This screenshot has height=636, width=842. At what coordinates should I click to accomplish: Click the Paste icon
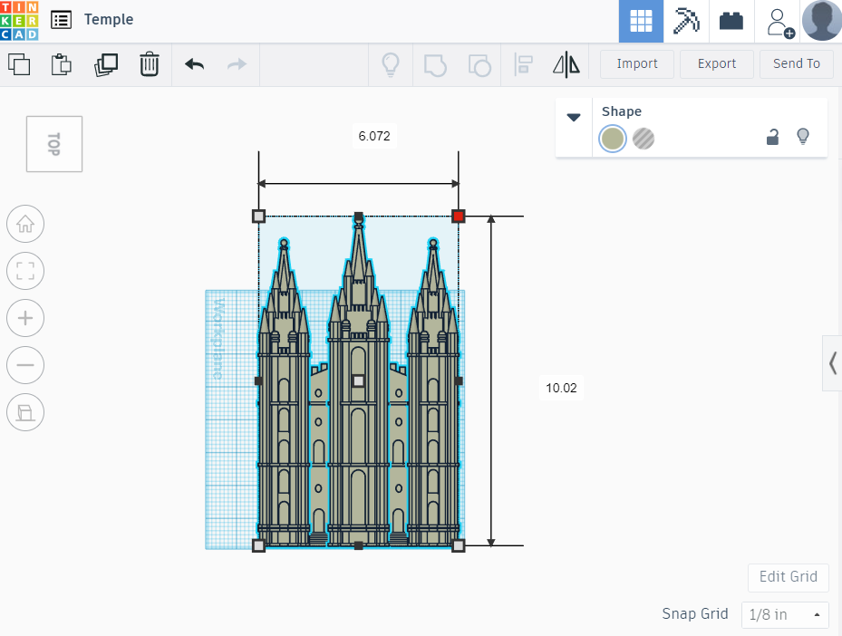[62, 64]
